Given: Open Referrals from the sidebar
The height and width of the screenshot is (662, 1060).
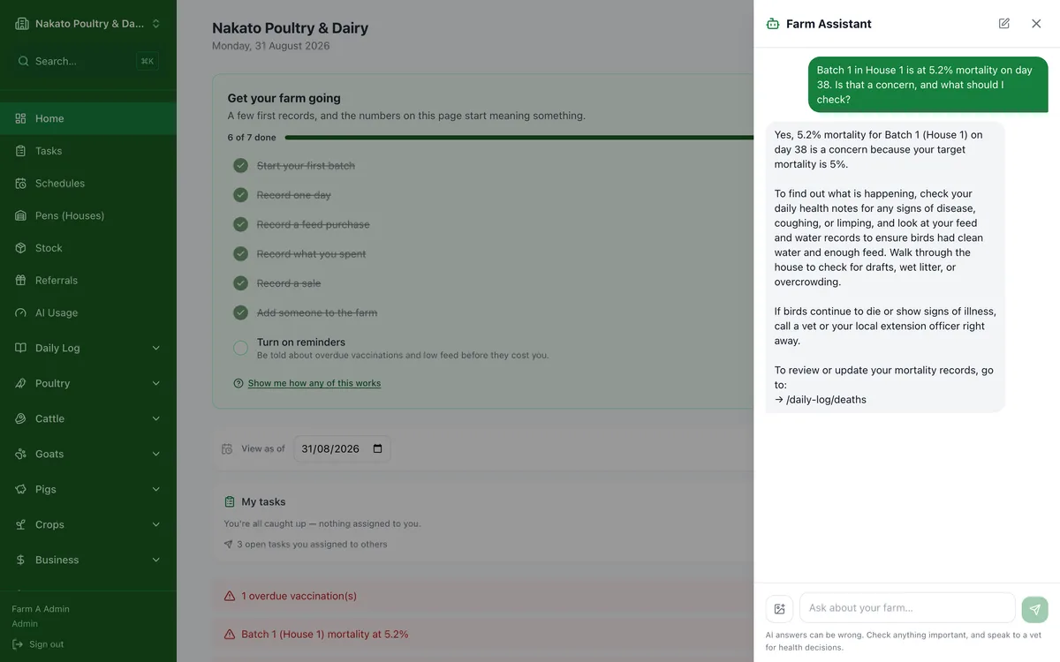Looking at the screenshot, I should (x=88, y=281).
